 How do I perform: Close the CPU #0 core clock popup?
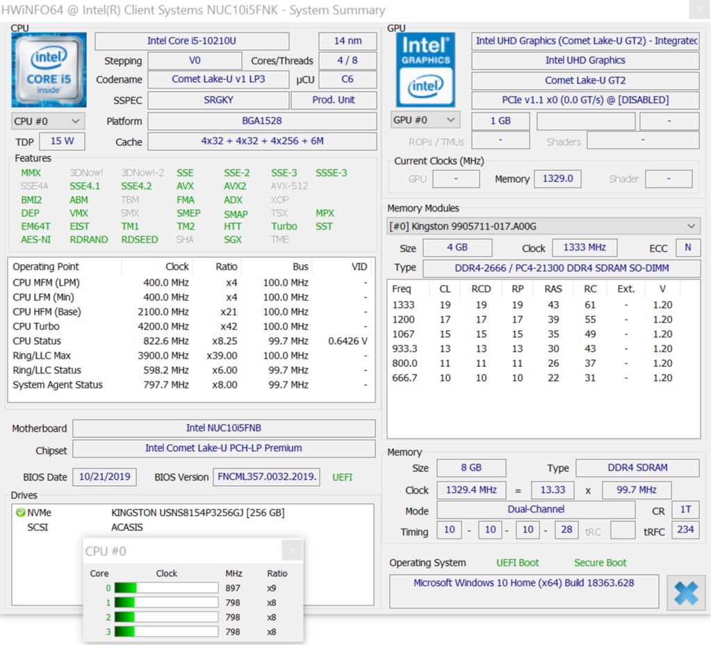[x=292, y=550]
